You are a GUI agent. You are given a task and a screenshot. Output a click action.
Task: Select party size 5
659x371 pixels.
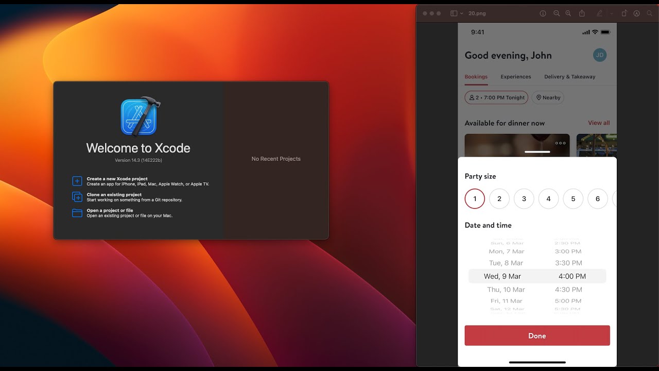(x=573, y=198)
